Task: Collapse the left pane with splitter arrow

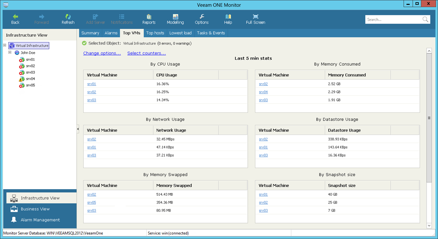Action: [78, 129]
